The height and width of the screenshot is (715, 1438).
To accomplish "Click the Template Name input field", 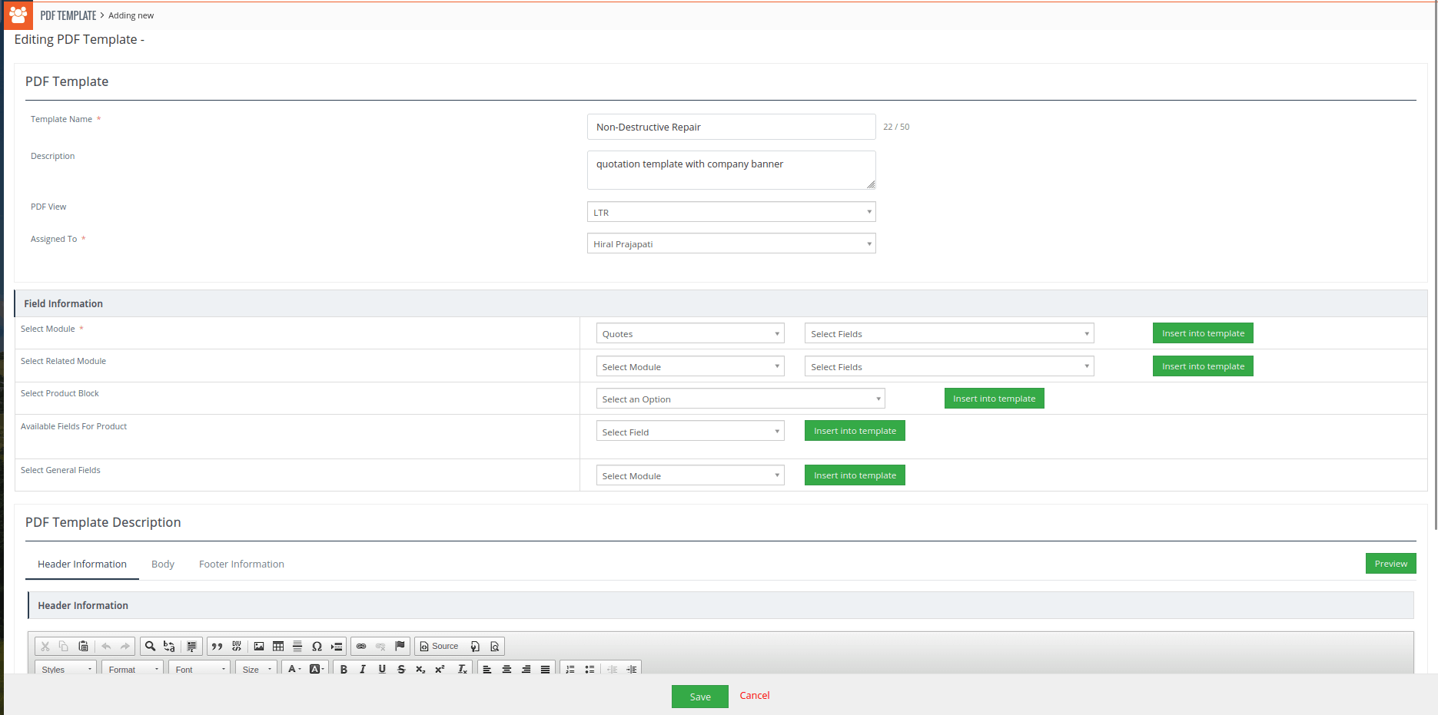I will pos(731,127).
